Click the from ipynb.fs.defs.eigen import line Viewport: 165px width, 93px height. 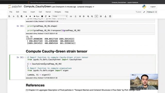(48, 71)
